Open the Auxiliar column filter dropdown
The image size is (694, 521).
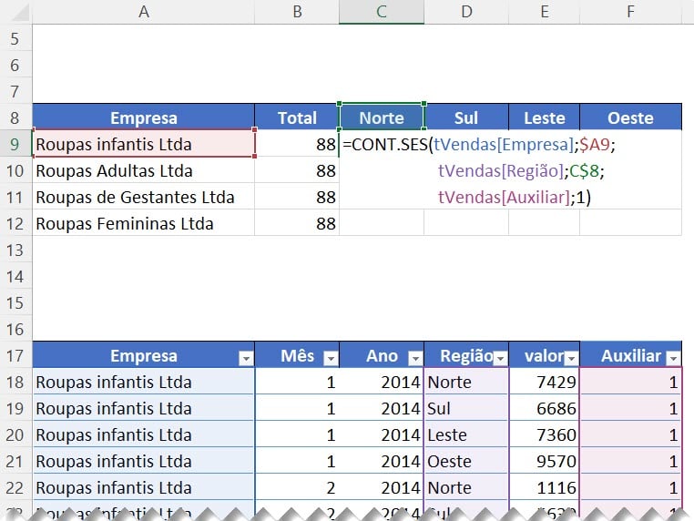coord(672,358)
